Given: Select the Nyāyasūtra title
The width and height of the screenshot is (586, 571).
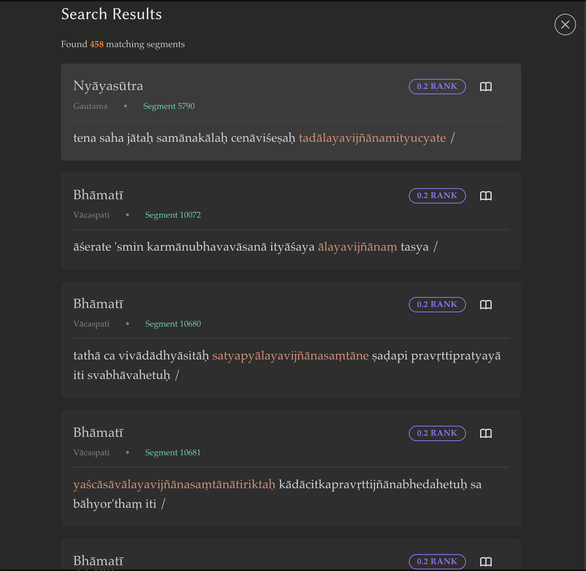Looking at the screenshot, I should (x=108, y=86).
